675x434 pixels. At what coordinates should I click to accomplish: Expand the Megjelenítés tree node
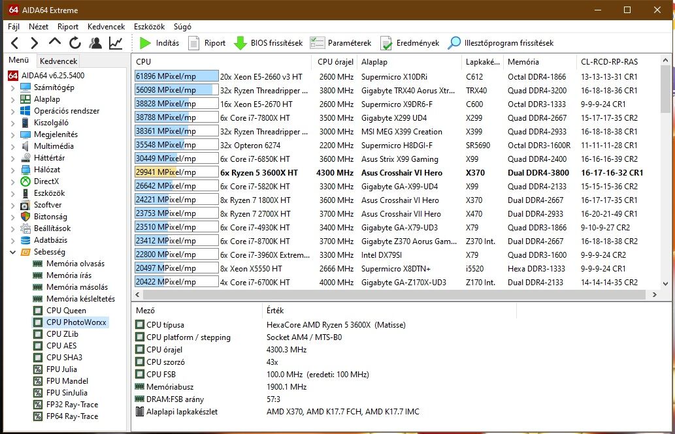click(12, 134)
